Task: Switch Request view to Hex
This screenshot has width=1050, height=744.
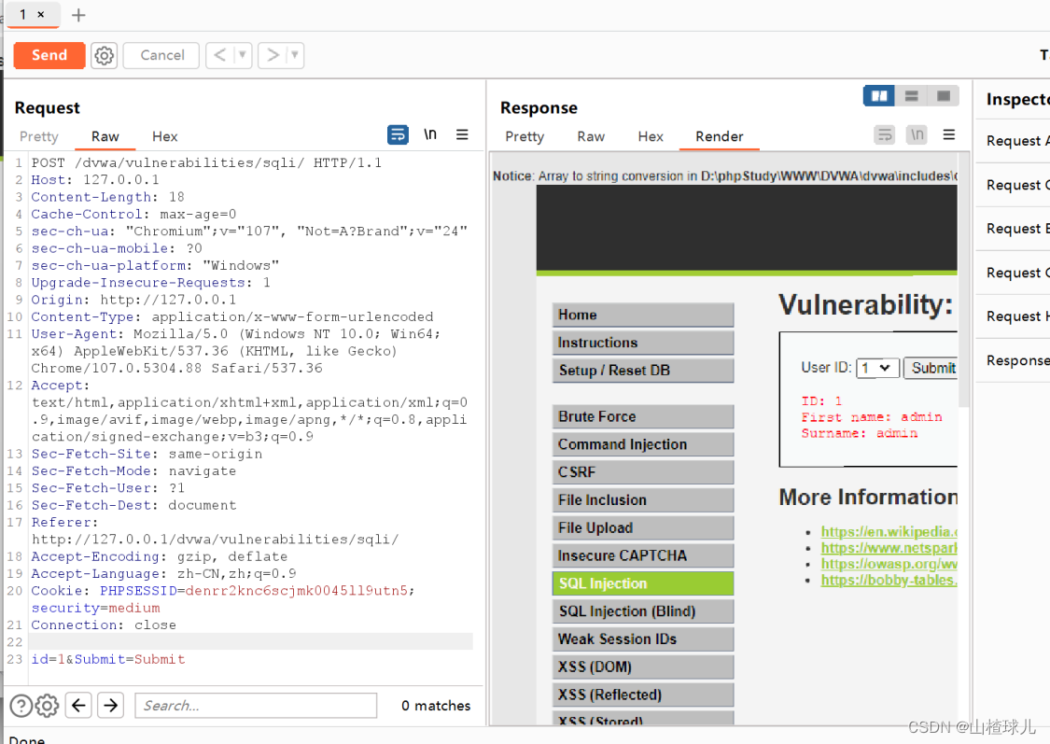Action: click(164, 136)
